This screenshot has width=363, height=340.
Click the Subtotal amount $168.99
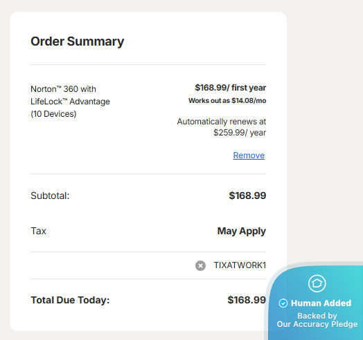point(247,196)
